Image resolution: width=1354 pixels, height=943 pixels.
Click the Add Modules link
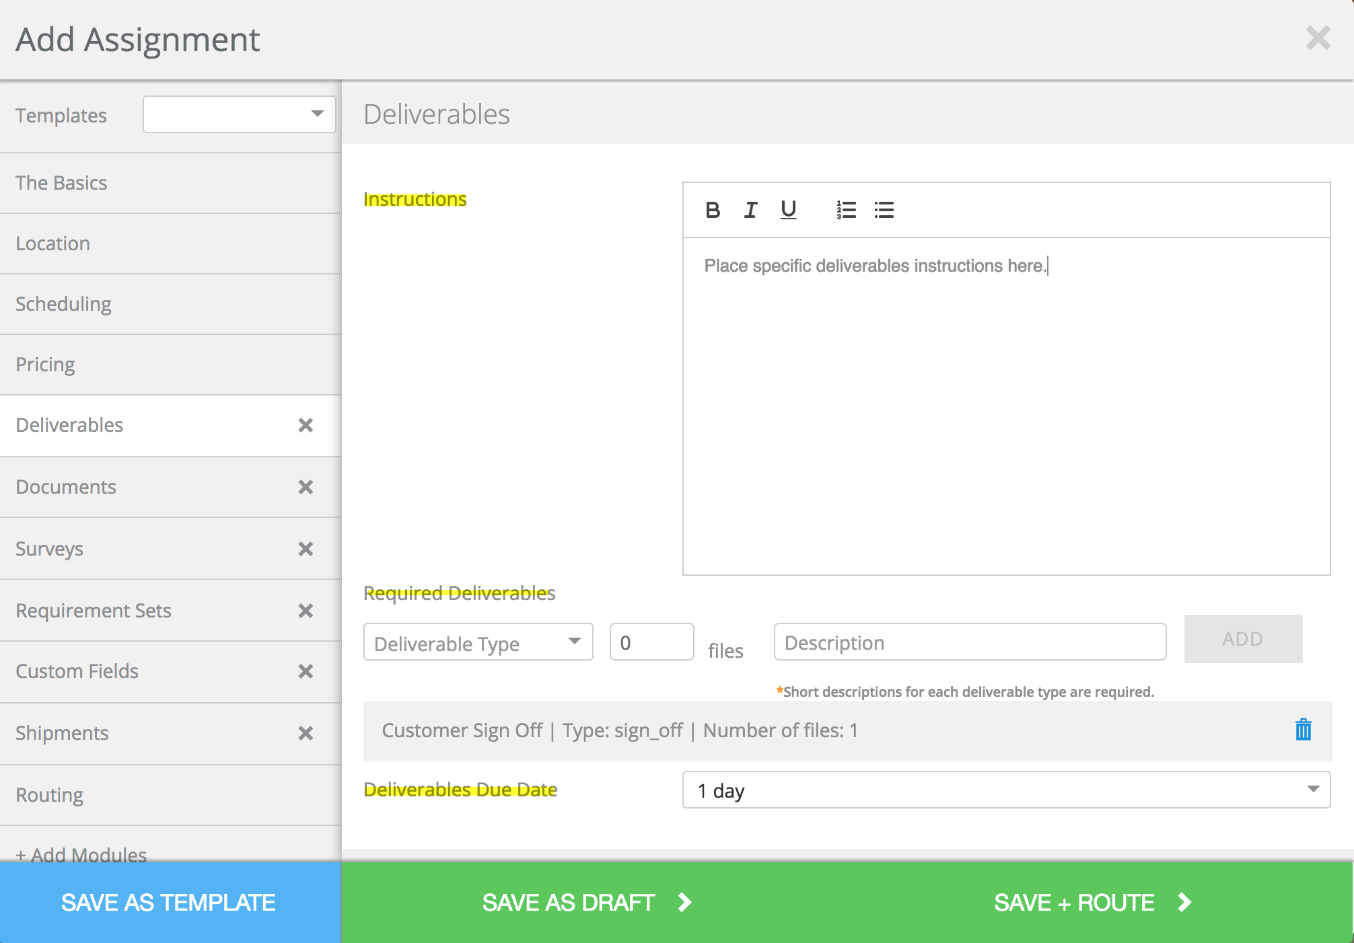[81, 853]
